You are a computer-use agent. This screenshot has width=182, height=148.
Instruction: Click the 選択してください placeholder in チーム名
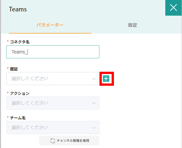30,127
